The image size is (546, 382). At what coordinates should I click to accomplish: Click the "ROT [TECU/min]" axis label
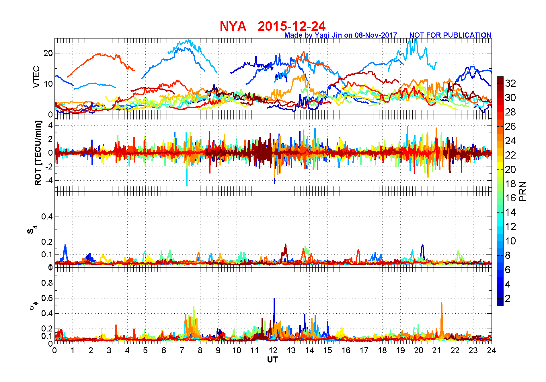[x=38, y=153]
